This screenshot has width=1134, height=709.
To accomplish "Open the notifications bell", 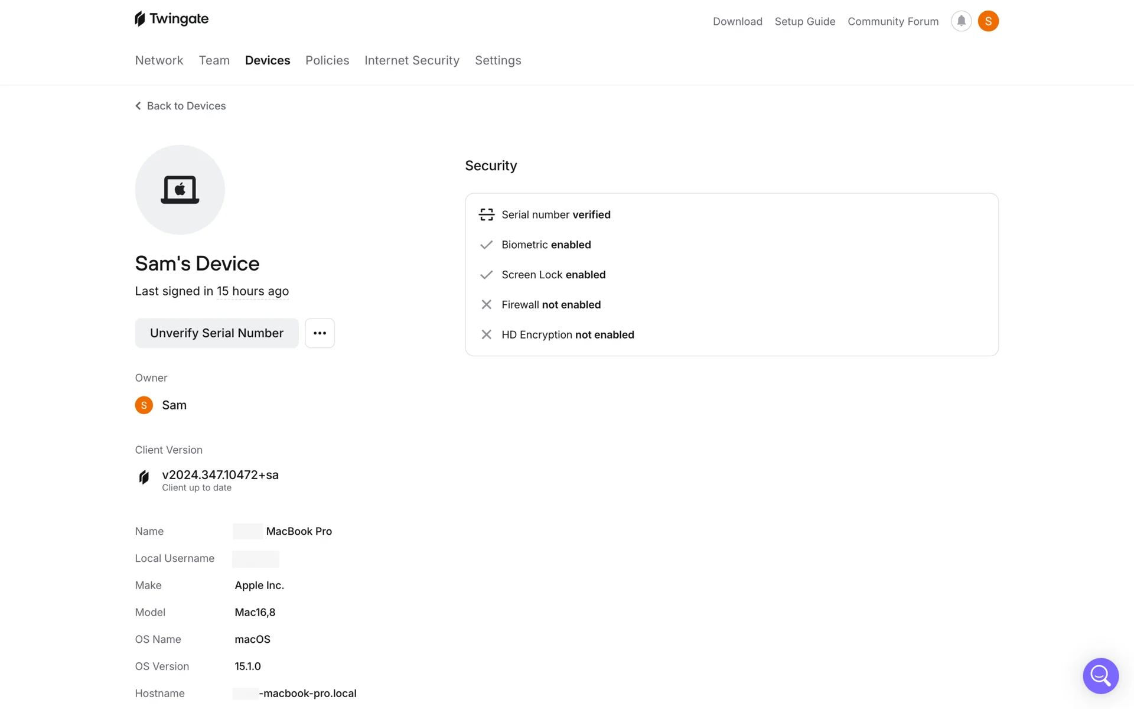I will coord(961,21).
